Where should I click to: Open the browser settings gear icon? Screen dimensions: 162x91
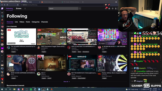pyautogui.click(x=116, y=2)
